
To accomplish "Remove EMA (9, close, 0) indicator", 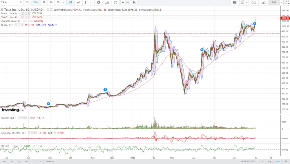I will (29, 17).
